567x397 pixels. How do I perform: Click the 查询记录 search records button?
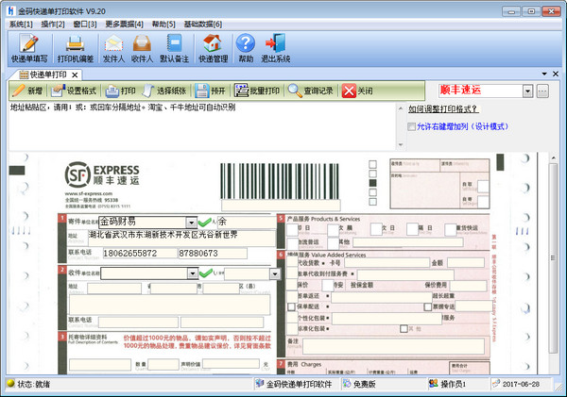[x=311, y=91]
